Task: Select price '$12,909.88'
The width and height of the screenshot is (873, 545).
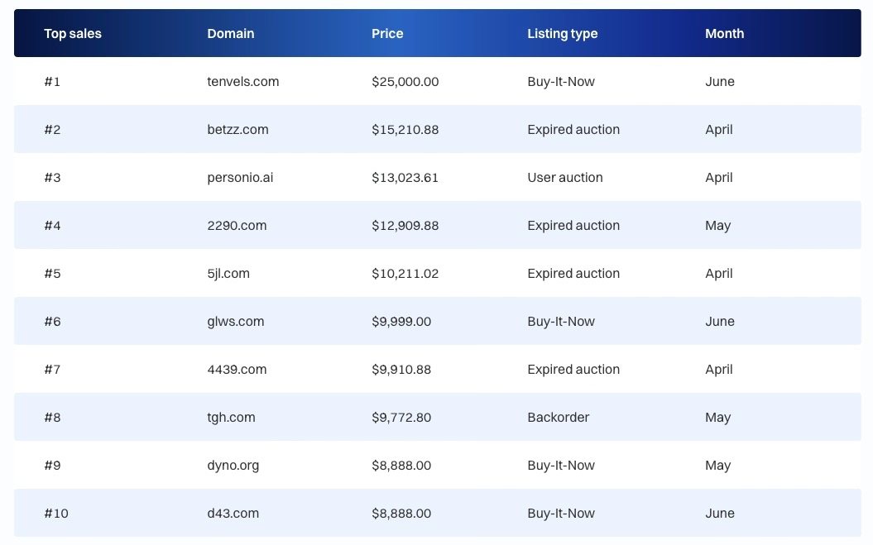Action: click(x=405, y=226)
